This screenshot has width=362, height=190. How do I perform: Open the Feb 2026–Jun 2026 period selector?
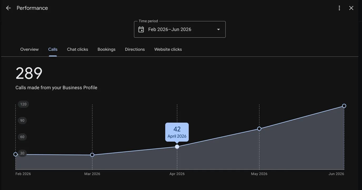pos(180,29)
